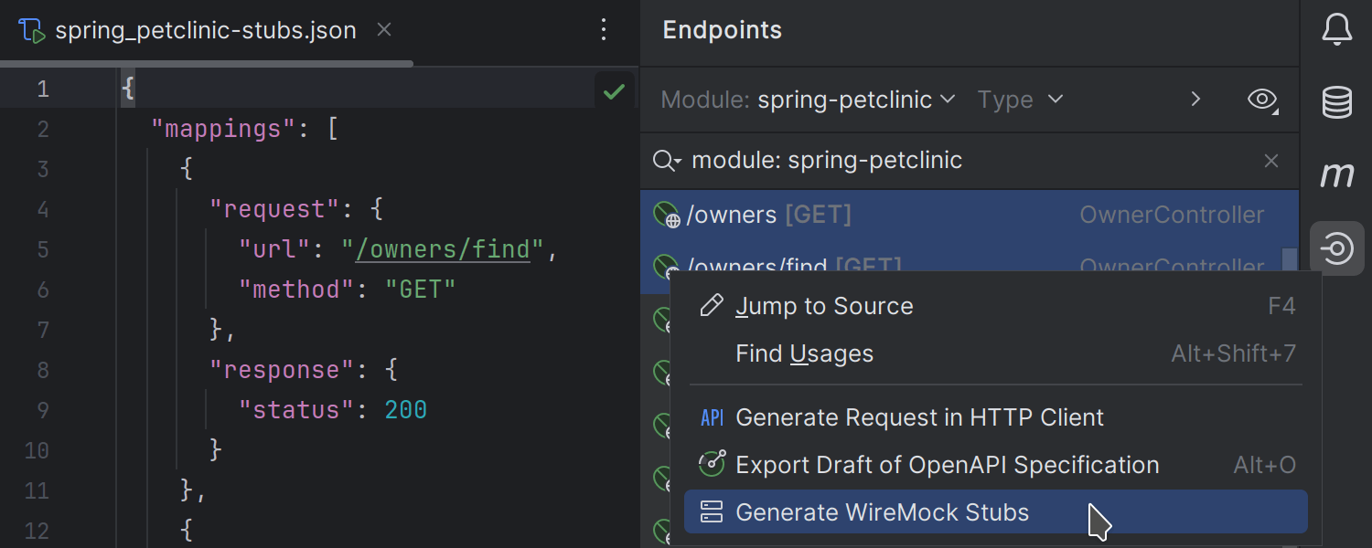Open the Notifications bell tool window
Screen dimensions: 1372x548
[1336, 30]
